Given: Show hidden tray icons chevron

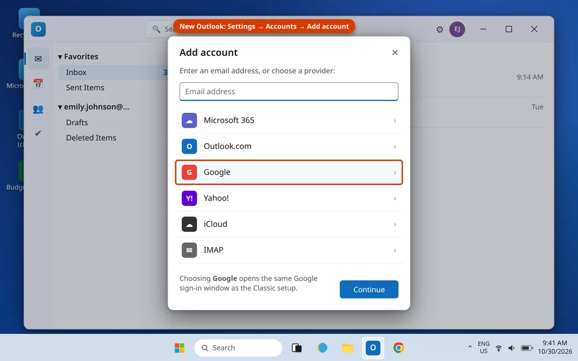Looking at the screenshot, I should 470,347.
